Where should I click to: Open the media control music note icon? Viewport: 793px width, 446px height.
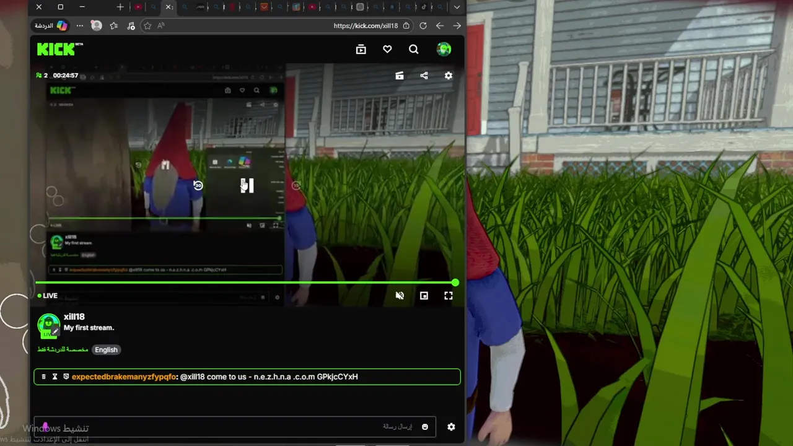131,25
